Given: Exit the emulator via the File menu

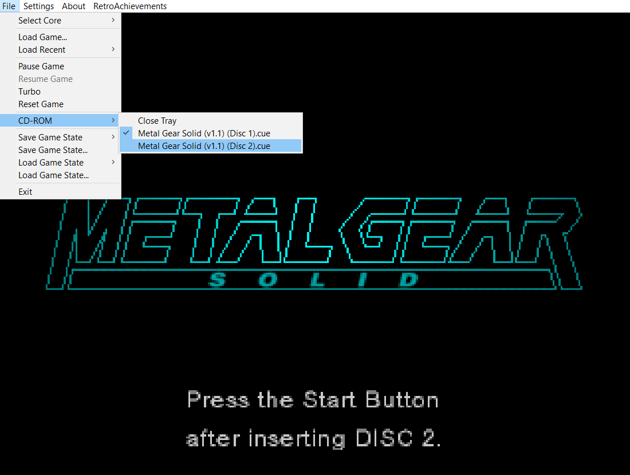Looking at the screenshot, I should tap(25, 191).
